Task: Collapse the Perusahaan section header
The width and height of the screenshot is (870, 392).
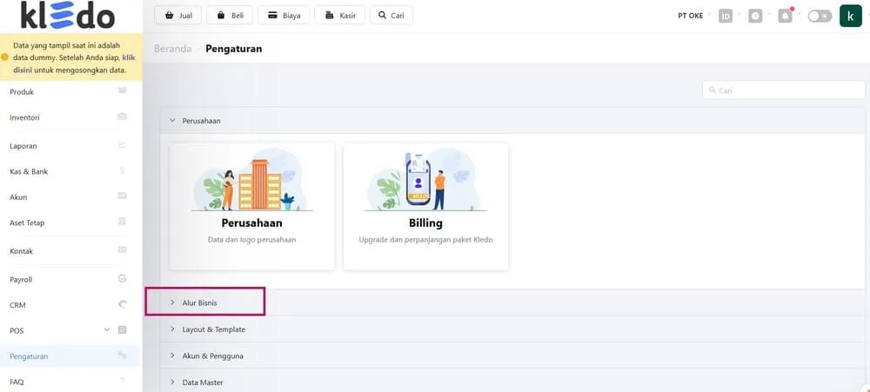Action: pos(201,121)
